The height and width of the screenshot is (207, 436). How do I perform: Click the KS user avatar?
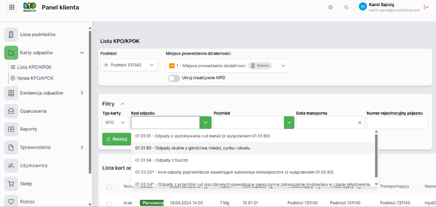point(362,7)
